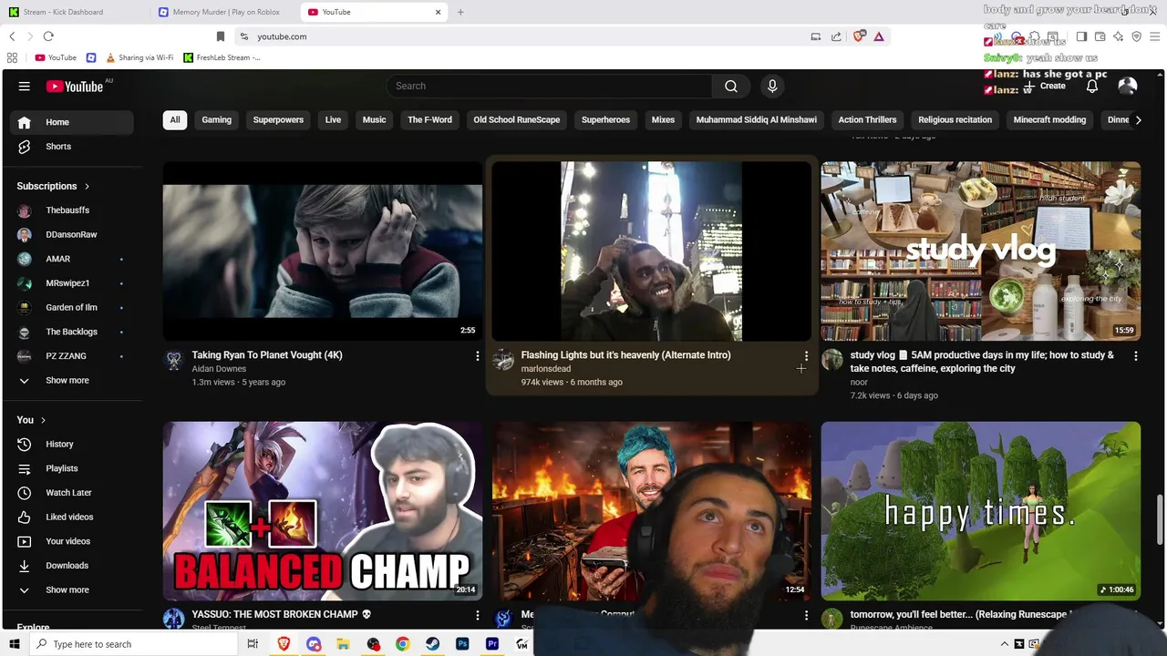Select the Gaming filter chip

tap(216, 119)
